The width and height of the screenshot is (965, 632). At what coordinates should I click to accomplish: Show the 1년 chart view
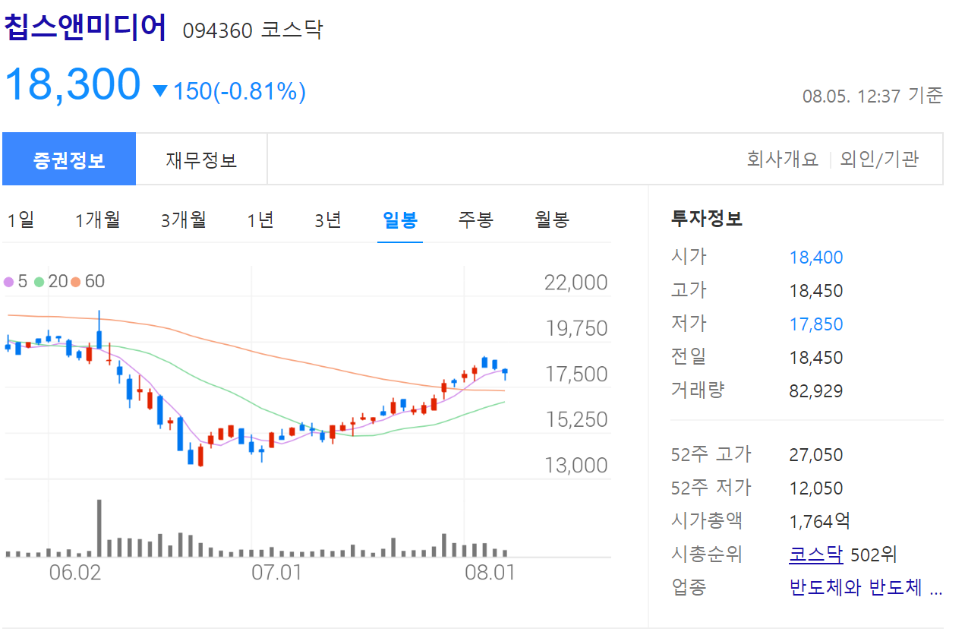(260, 219)
